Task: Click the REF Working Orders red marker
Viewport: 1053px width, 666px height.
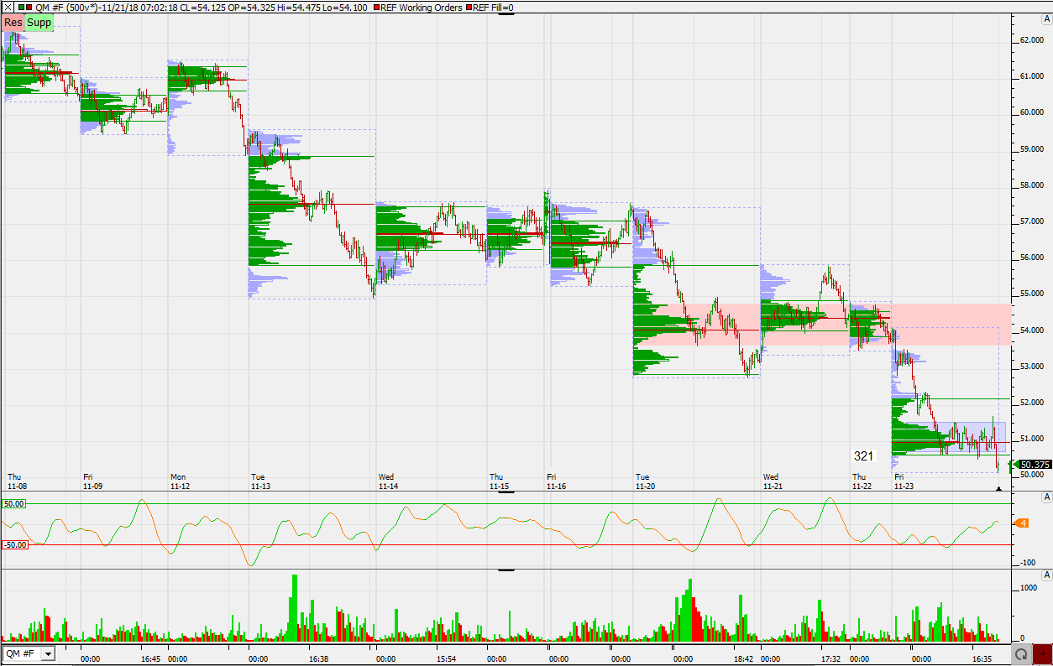Action: (376, 7)
